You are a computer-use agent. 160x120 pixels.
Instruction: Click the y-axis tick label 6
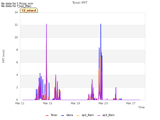pyautogui.click(x=17, y=62)
